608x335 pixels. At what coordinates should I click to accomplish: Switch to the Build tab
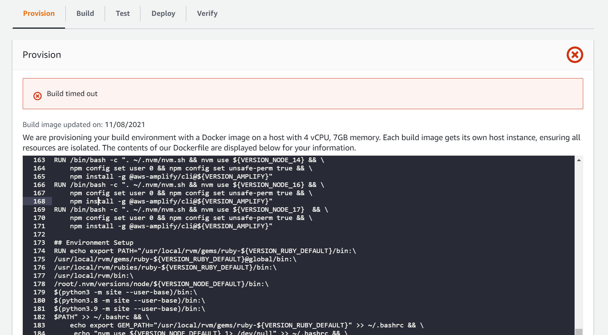[85, 13]
